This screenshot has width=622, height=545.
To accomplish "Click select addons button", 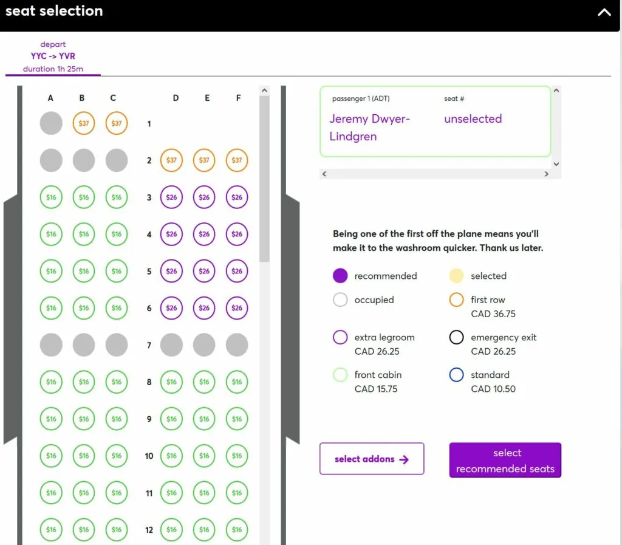I will tap(372, 459).
